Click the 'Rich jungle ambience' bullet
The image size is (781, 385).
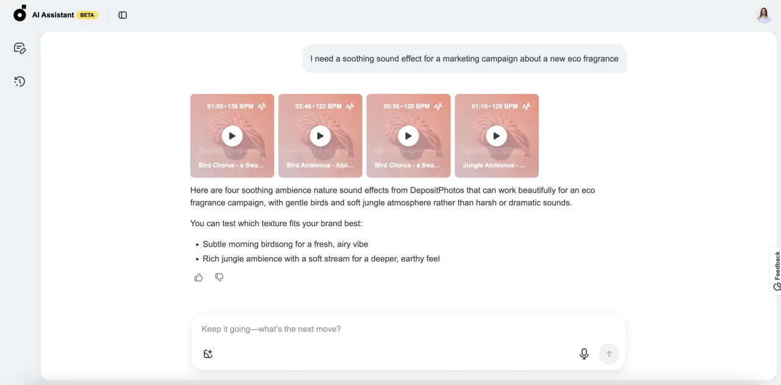[x=321, y=258]
